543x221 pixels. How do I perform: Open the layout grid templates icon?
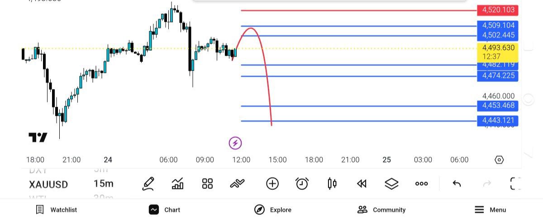pyautogui.click(x=207, y=183)
